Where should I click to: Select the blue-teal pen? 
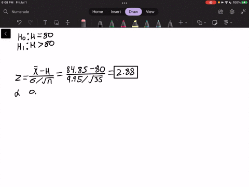pyautogui.click(x=147, y=23)
